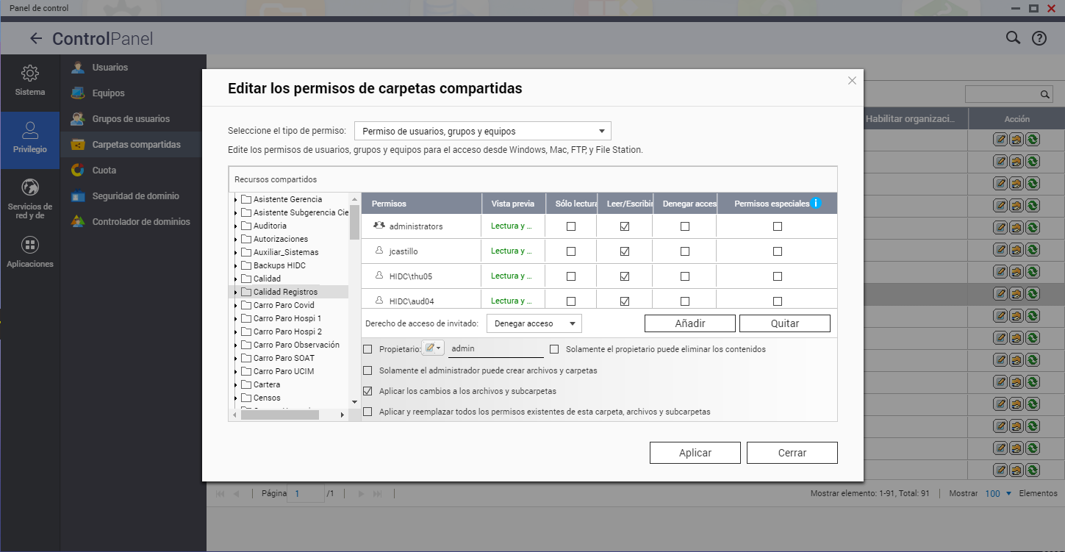
Task: Open the help question mark icon
Action: [x=1039, y=38]
